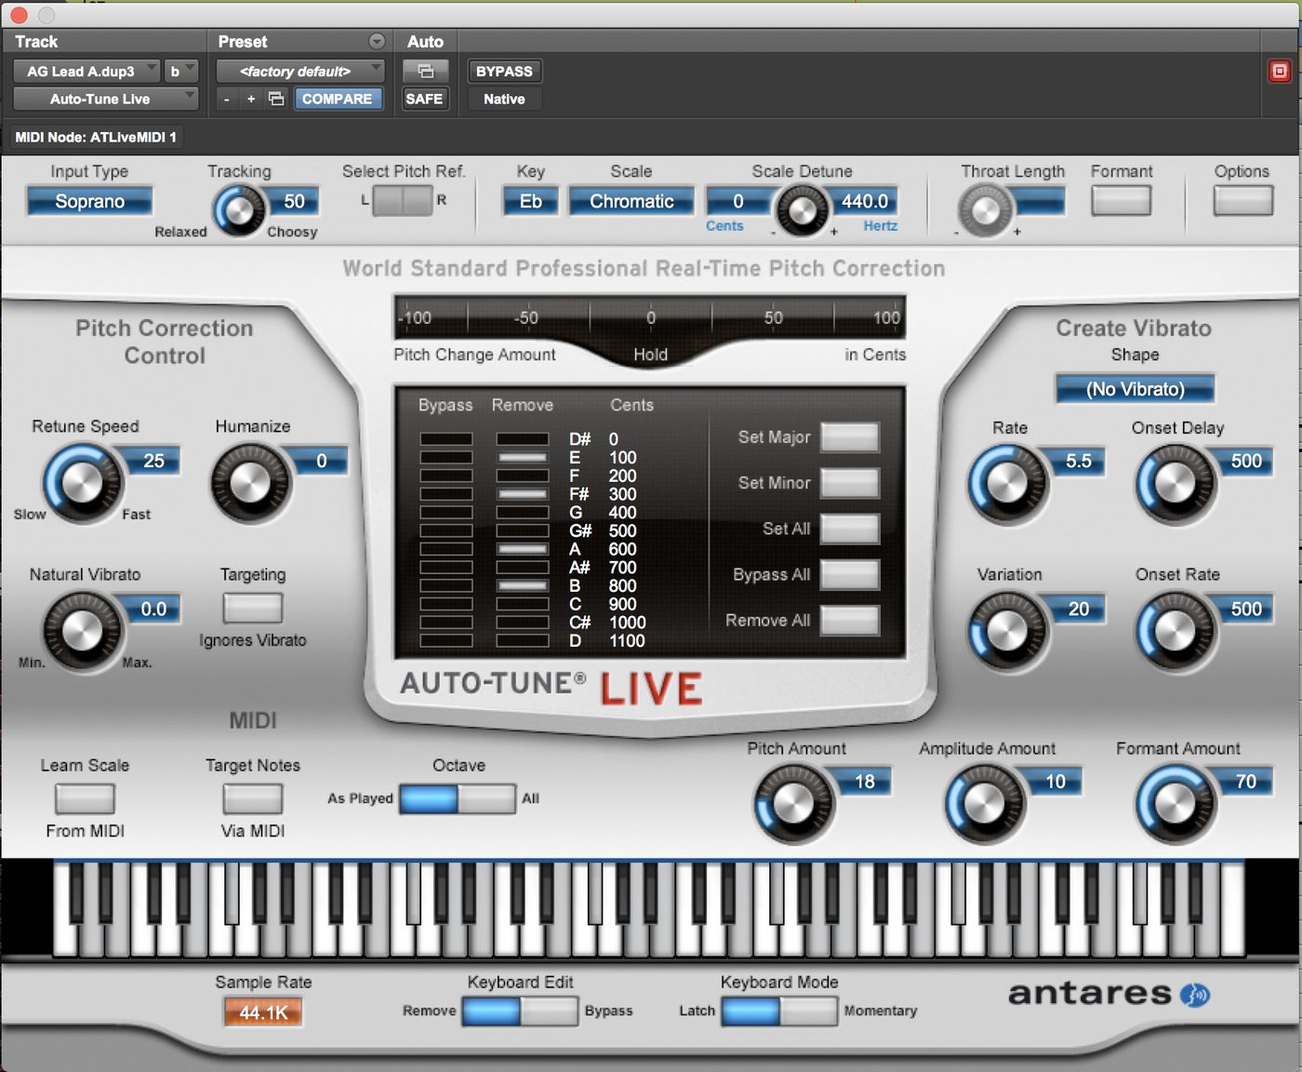Click the Learn Scale From MIDI button

click(85, 798)
